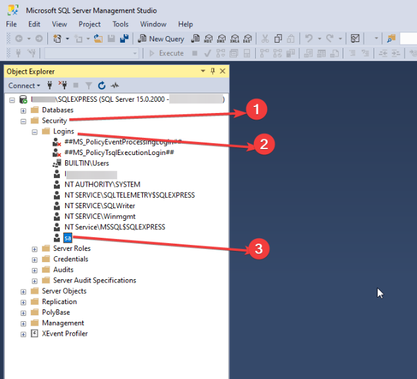
Task: Click the DAX query icon
Action: click(247, 39)
